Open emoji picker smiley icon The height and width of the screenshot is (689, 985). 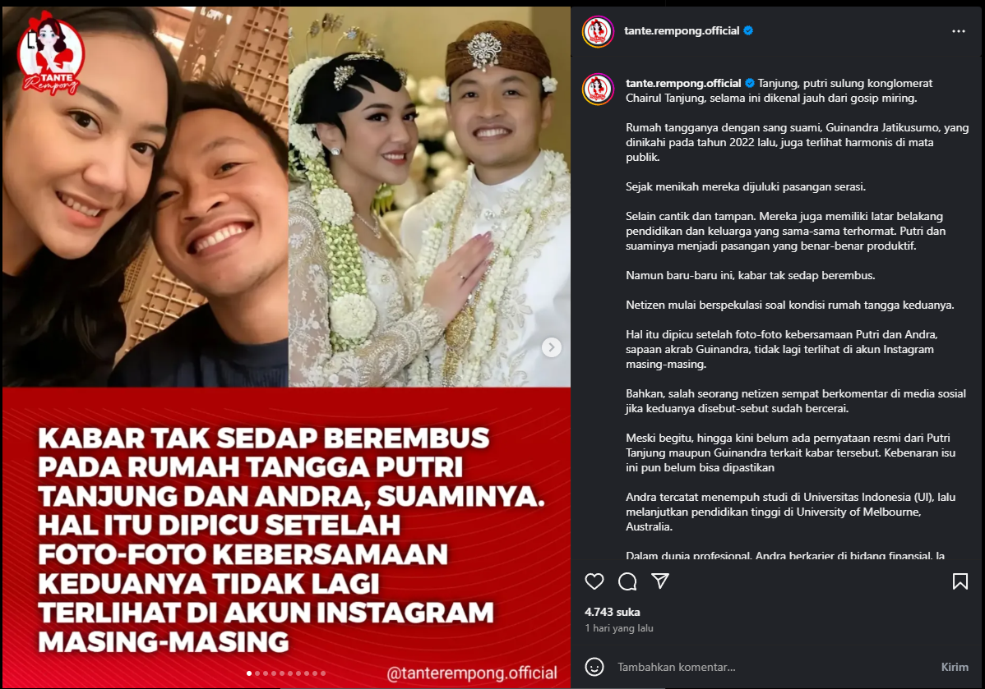594,666
